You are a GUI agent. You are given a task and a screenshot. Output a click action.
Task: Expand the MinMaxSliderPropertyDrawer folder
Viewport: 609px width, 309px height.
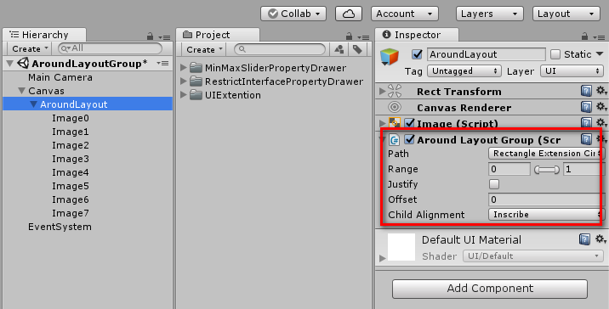[x=184, y=68]
